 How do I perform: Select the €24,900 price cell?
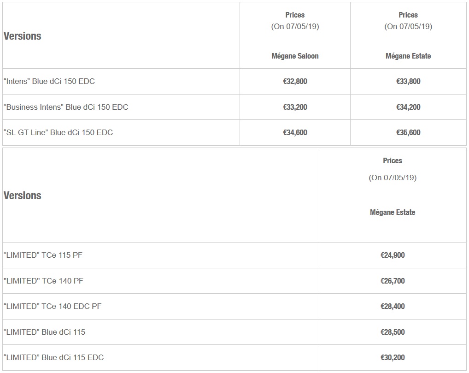point(393,255)
